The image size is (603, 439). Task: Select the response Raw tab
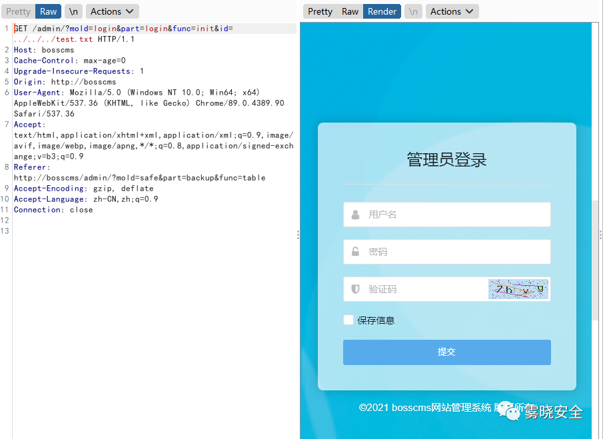point(350,11)
